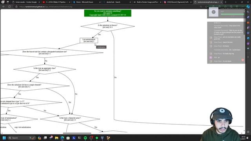Go back to the previous page
This screenshot has width=251, height=141.
tap(4, 7)
